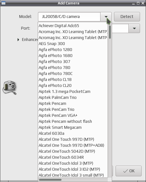Close the Model dropdown via its arrow

[106, 17]
